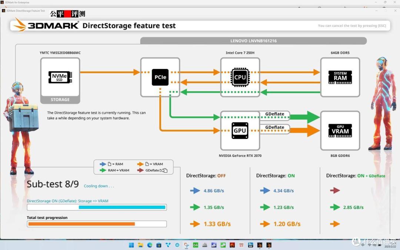
Task: Click the blue file-to-RAM legend arrow
Action: [103, 164]
